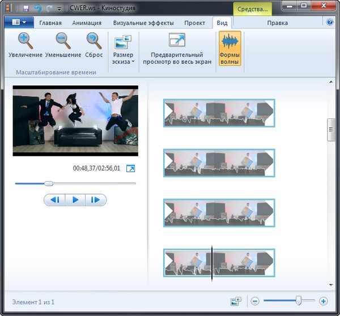Click the fullscreen preview icon next to timecode

pyautogui.click(x=130, y=168)
